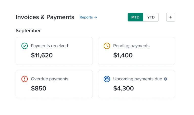Screen dimensions: 194x115
Task: Click the September month label
Action: [x=28, y=31]
